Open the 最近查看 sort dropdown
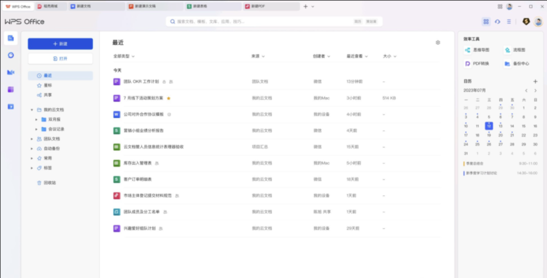 [x=357, y=56]
